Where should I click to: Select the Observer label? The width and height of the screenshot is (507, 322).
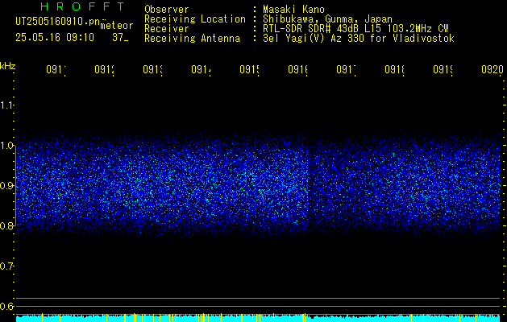(167, 9)
